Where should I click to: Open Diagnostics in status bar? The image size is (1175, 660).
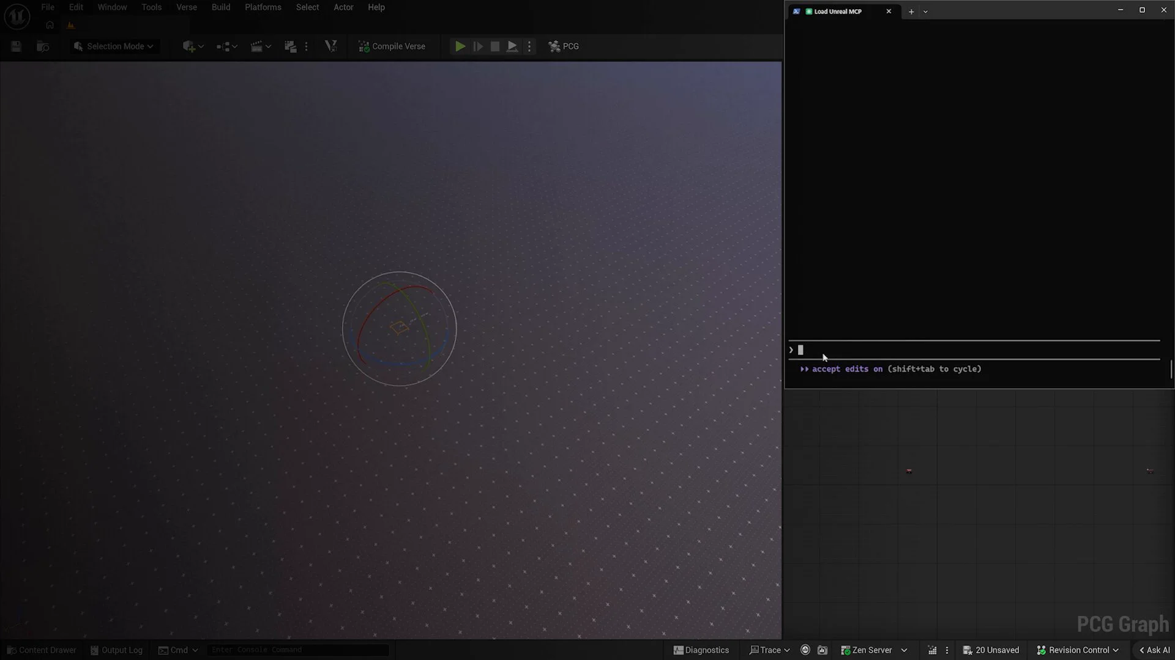(x=701, y=650)
